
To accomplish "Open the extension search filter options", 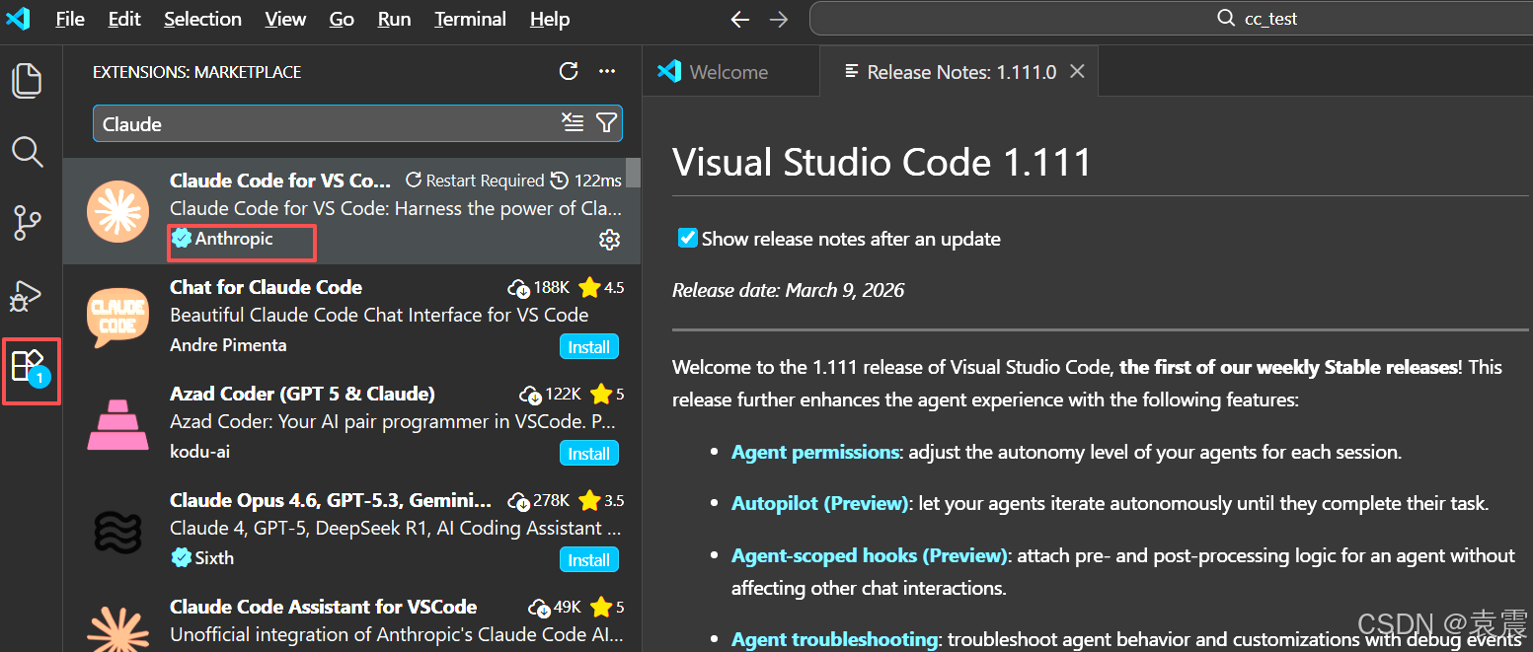I will point(606,122).
